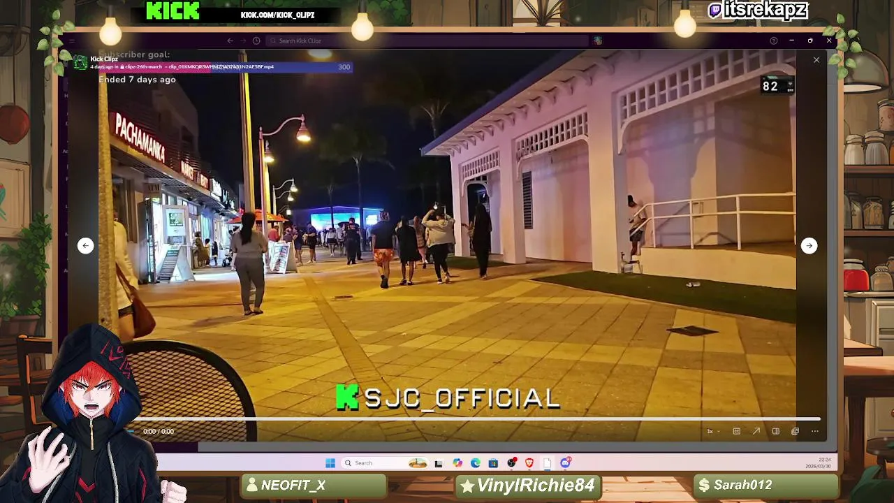This screenshot has width=894, height=503.
Task: Click the Ended 7 days ago text
Action: point(137,80)
